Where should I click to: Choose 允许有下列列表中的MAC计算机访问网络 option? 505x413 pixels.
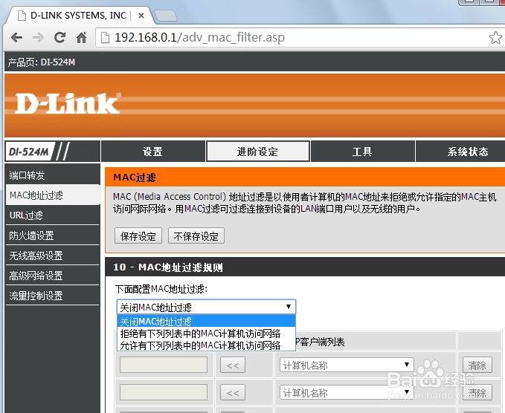(206, 345)
